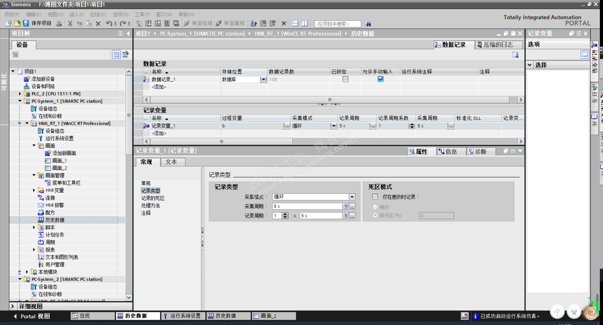This screenshot has height=325, width=603.
Task: Expand the PLC_2 [CPU 1511-1 PN] node
Action: click(20, 94)
